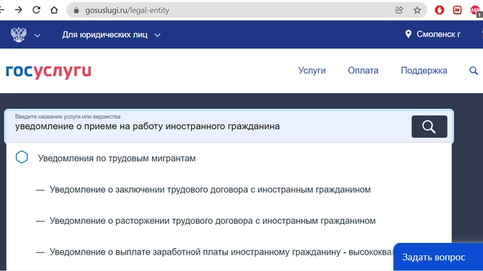This screenshot has height=271, width=483.
Task: Open the Услуги menu item
Action: 312,70
